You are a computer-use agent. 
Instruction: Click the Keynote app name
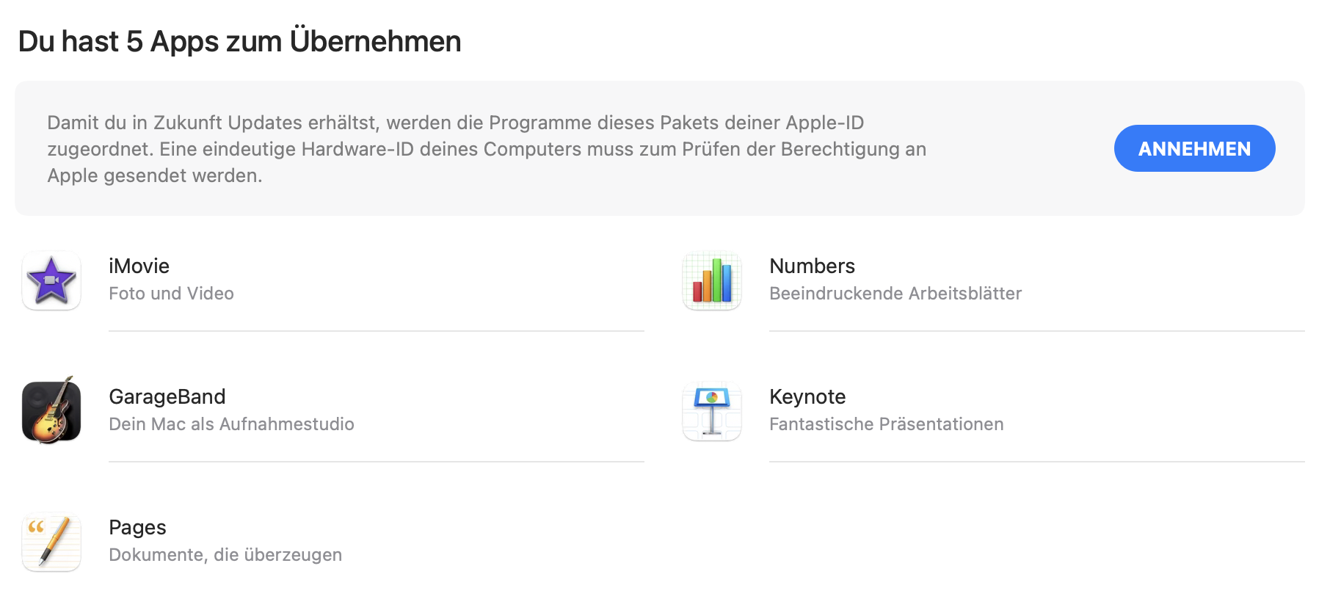807,396
